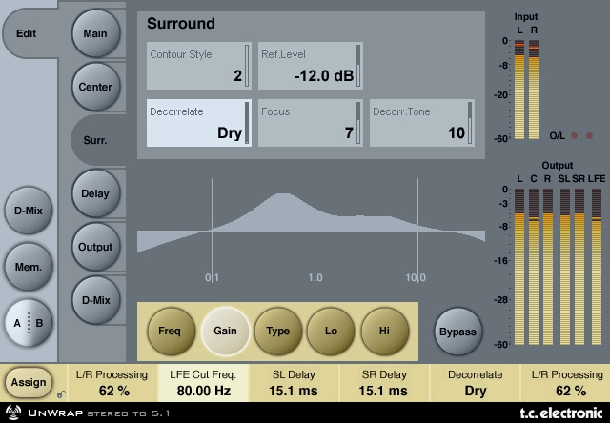Select the Contour Style parameter field
610x423 pixels.
[x=199, y=66]
